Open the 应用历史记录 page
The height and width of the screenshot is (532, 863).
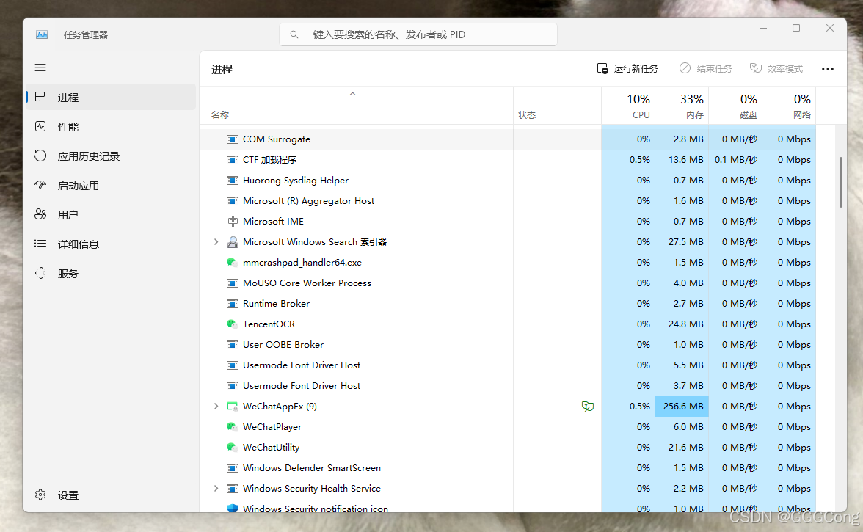(111, 156)
